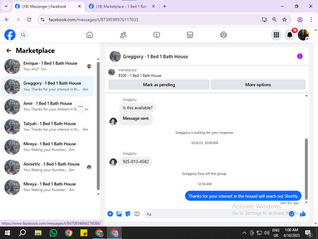Open the emoji picker in message box
Viewport: 318px width, 239px height.
point(292,214)
